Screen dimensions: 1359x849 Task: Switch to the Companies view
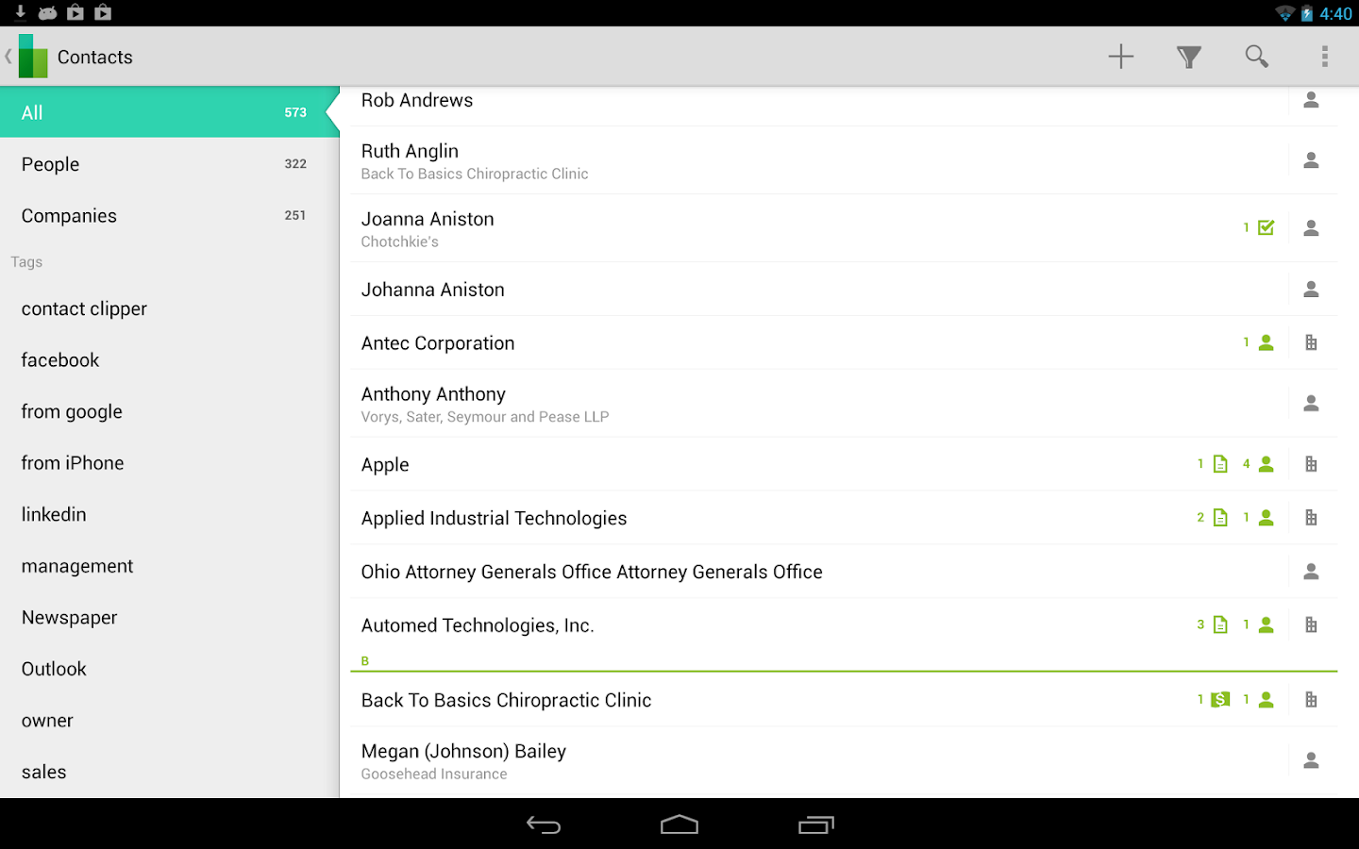click(x=68, y=215)
